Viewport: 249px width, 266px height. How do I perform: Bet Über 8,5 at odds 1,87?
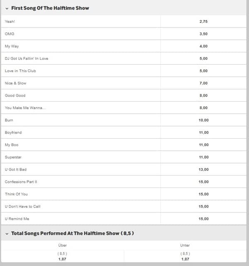62,256
